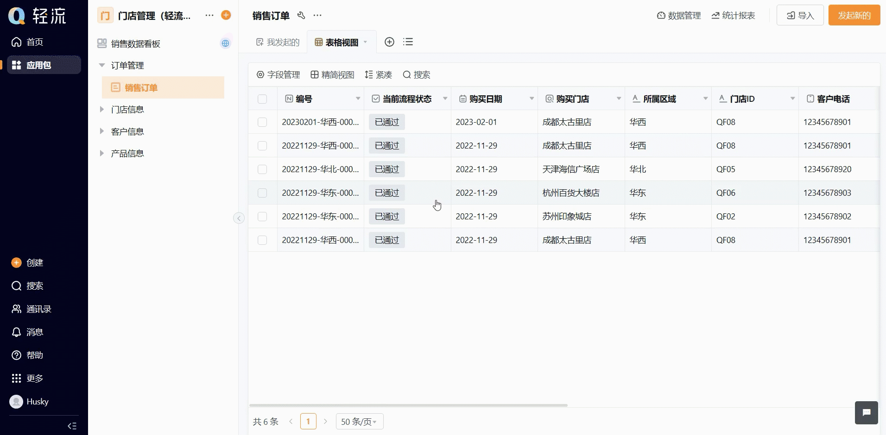The image size is (886, 435).
Task: Open the chat support floating button
Action: coord(867,413)
